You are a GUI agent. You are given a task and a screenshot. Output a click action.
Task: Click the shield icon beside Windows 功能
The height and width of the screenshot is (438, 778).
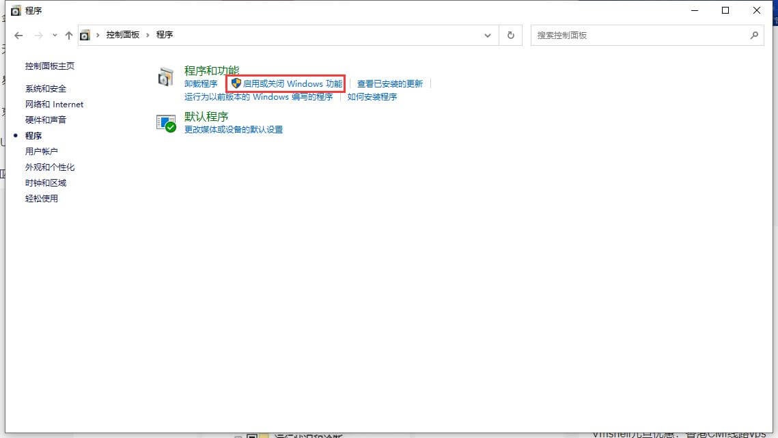[x=236, y=83]
